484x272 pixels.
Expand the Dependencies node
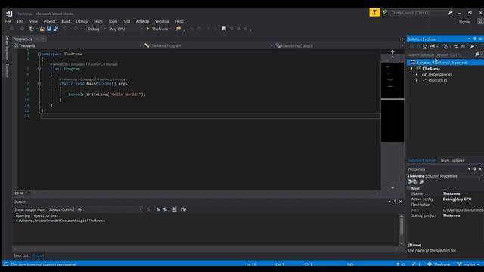[x=417, y=74]
